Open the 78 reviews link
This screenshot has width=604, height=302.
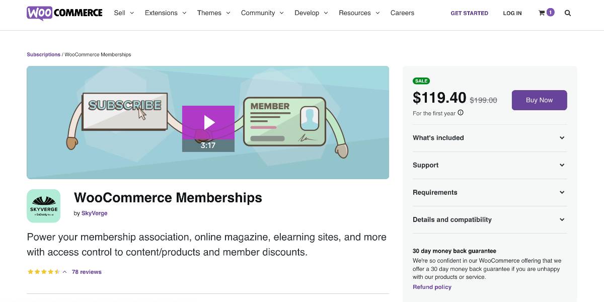87,272
